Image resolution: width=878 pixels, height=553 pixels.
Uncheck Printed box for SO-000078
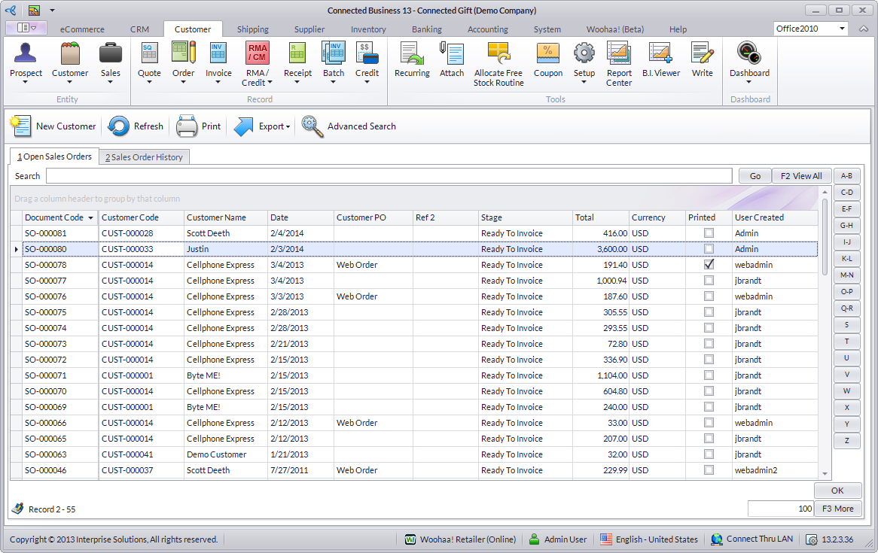pos(709,265)
